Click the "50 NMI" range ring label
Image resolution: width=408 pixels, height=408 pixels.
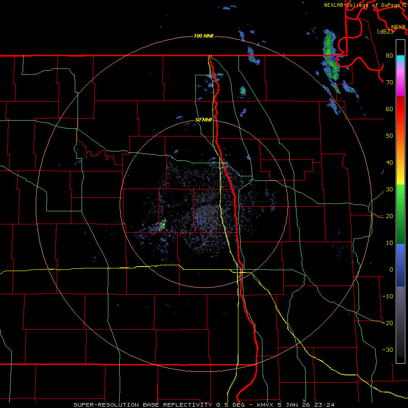(204, 120)
